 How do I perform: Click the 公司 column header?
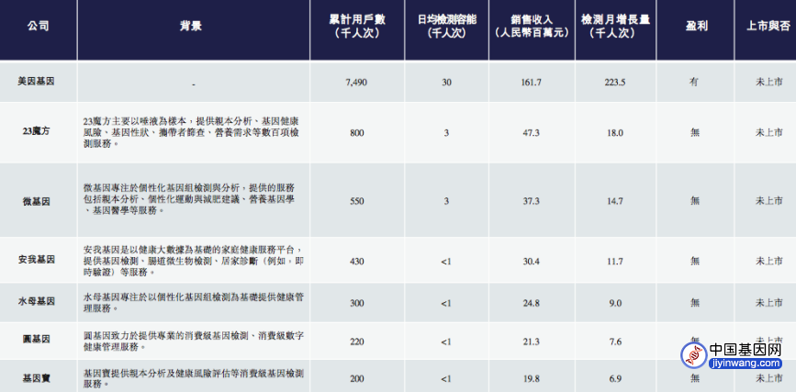point(38,27)
